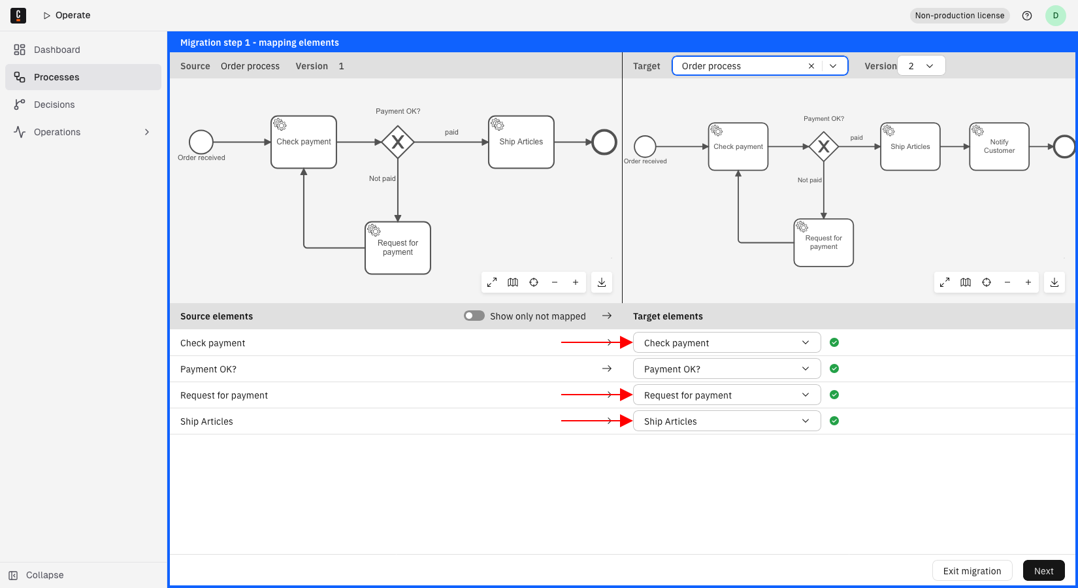Click Payment OK? source element row
This screenshot has width=1078, height=588.
click(396, 369)
